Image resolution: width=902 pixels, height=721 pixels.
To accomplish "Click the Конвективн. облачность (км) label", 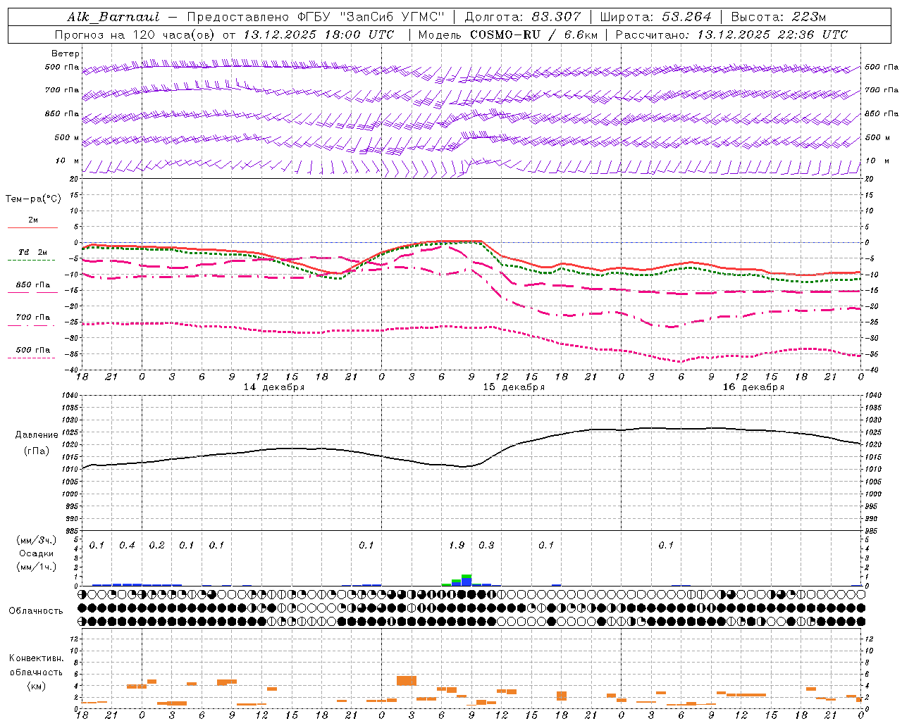I will pos(36,672).
